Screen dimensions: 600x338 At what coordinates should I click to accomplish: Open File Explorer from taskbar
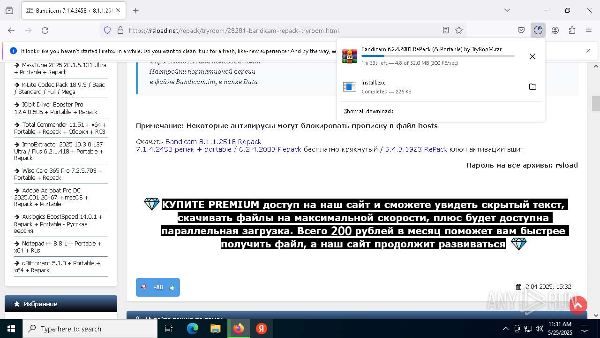pyautogui.click(x=216, y=329)
